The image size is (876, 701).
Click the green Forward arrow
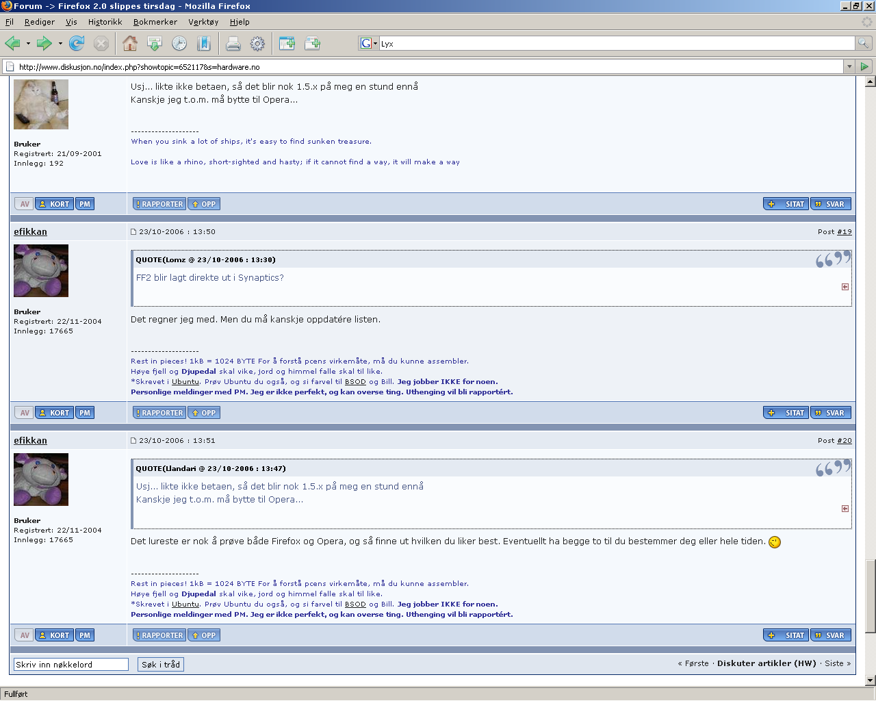click(44, 44)
